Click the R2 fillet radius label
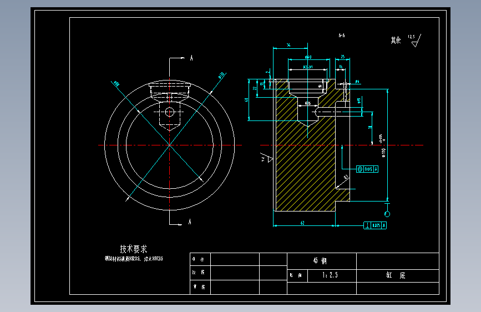 (346, 177)
